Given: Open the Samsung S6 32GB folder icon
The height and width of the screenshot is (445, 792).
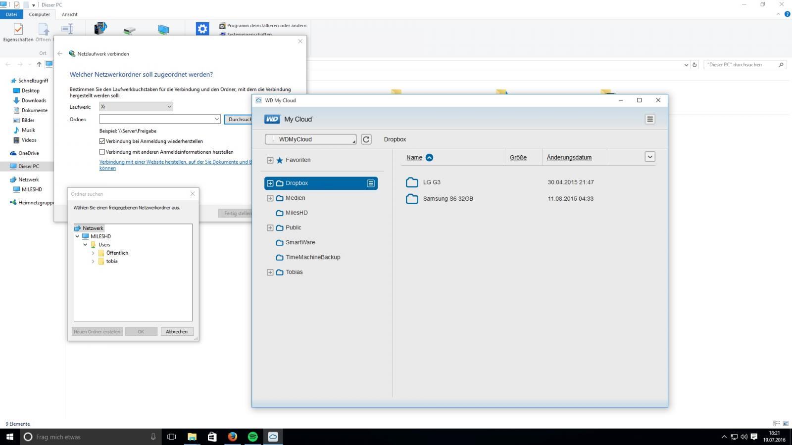Looking at the screenshot, I should point(412,199).
